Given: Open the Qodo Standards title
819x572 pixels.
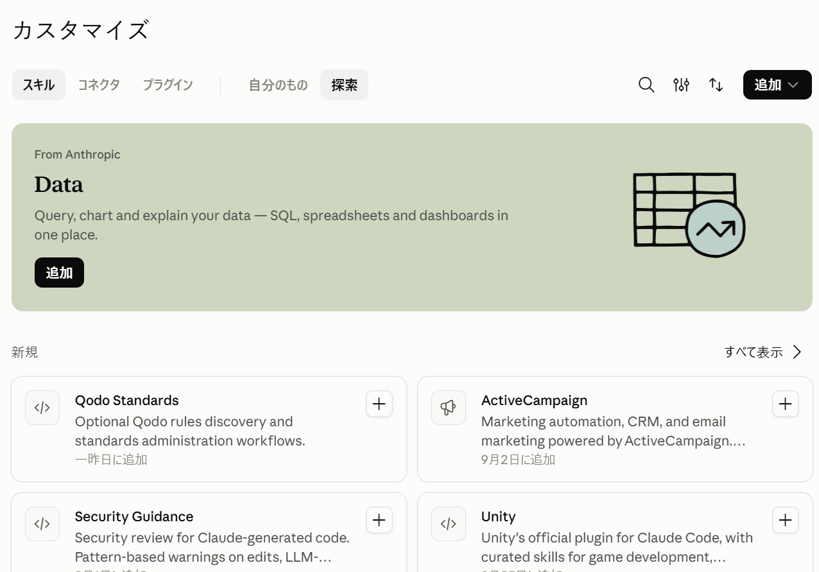Looking at the screenshot, I should coord(127,401).
